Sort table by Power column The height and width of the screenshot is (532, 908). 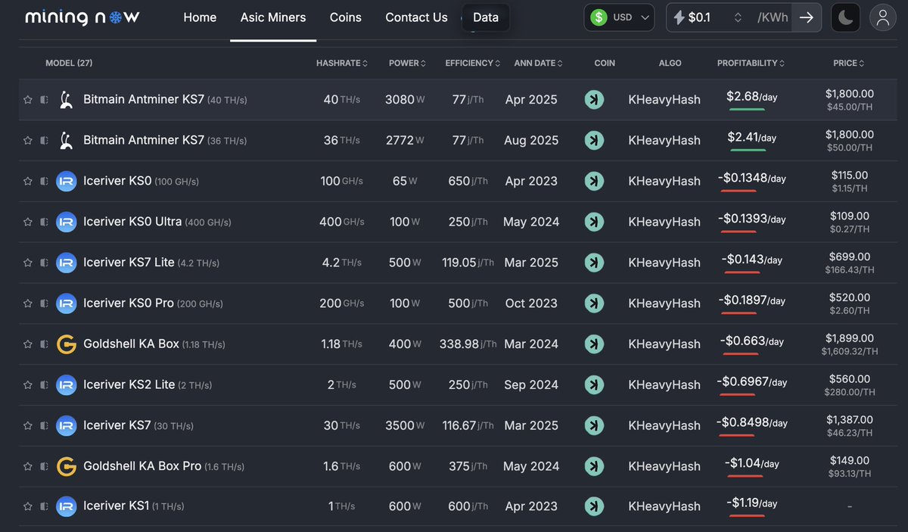[x=407, y=63]
